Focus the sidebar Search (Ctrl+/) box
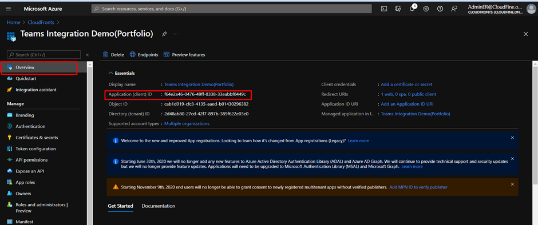538x225 pixels. (44, 55)
